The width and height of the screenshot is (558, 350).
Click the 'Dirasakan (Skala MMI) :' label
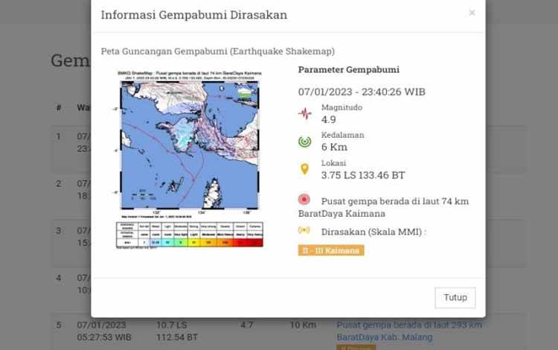[373, 232]
